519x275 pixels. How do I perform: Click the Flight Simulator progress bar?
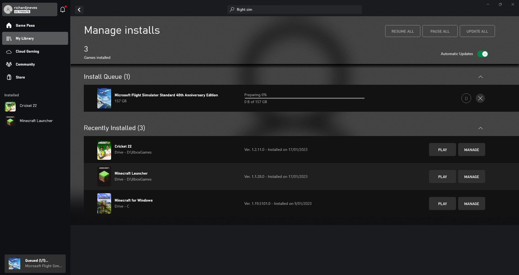(304, 98)
